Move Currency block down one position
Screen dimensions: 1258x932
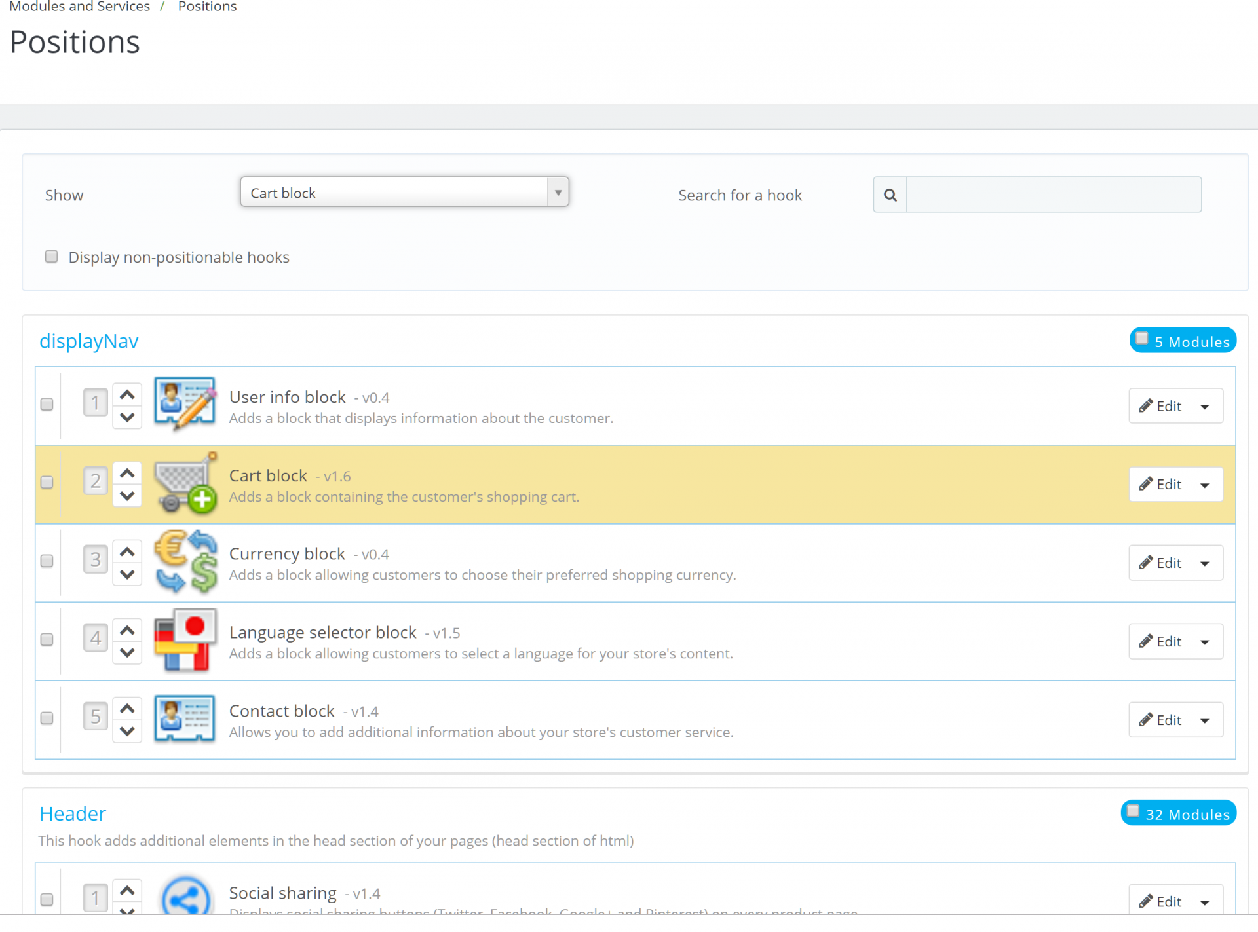[x=127, y=574]
